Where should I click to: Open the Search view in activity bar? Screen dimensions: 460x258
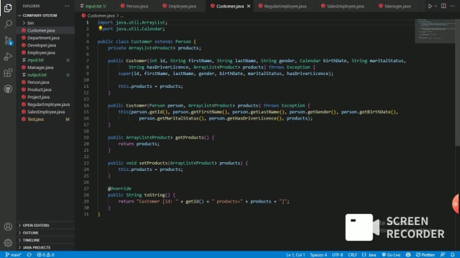click(8, 24)
